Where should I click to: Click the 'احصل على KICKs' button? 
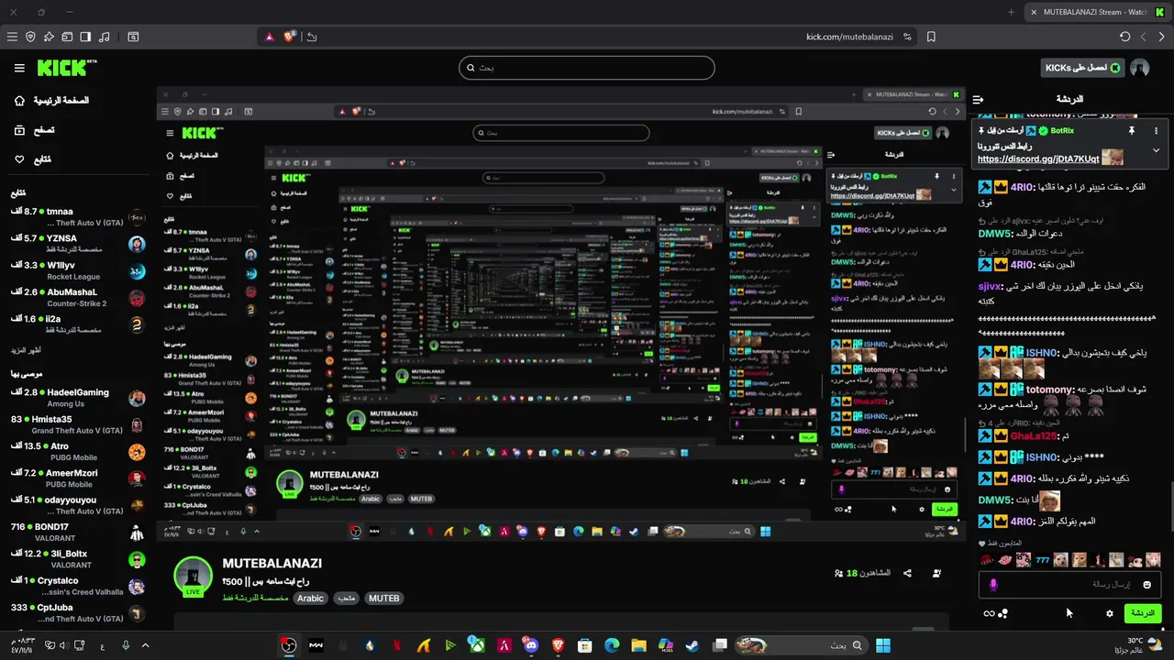(x=1082, y=68)
